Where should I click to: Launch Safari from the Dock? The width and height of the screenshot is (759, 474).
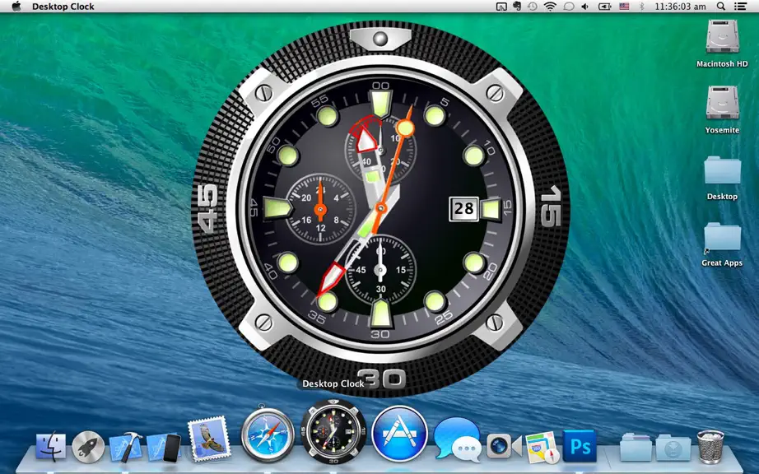[x=268, y=434]
